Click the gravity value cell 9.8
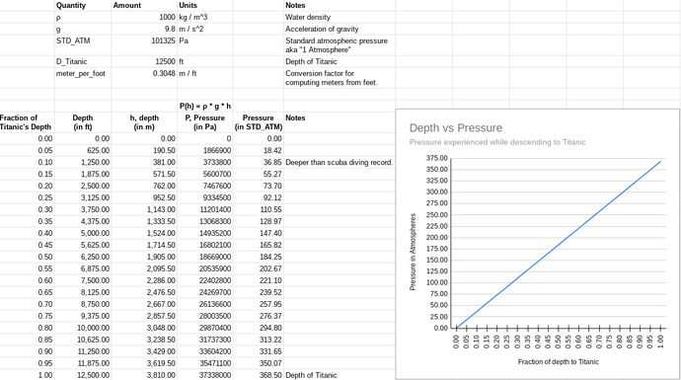This screenshot has width=681, height=380. coord(144,29)
